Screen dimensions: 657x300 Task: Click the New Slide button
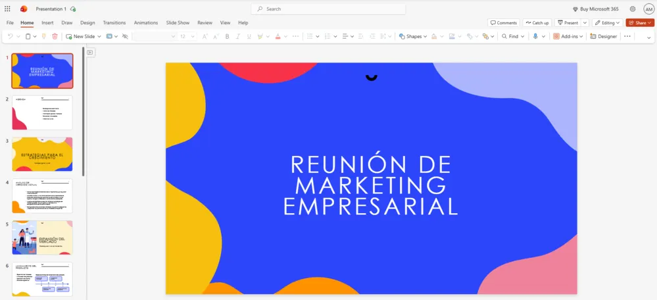pos(80,36)
